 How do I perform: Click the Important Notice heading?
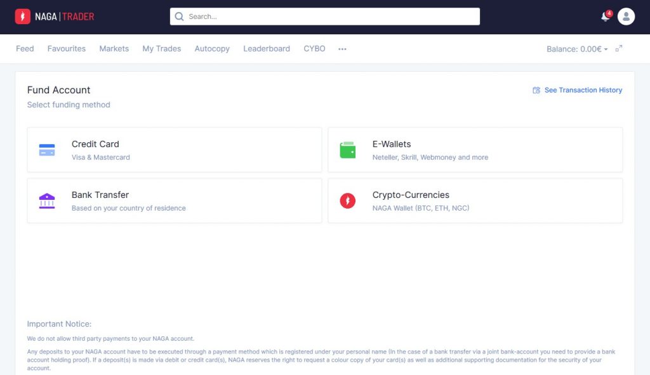pos(59,324)
